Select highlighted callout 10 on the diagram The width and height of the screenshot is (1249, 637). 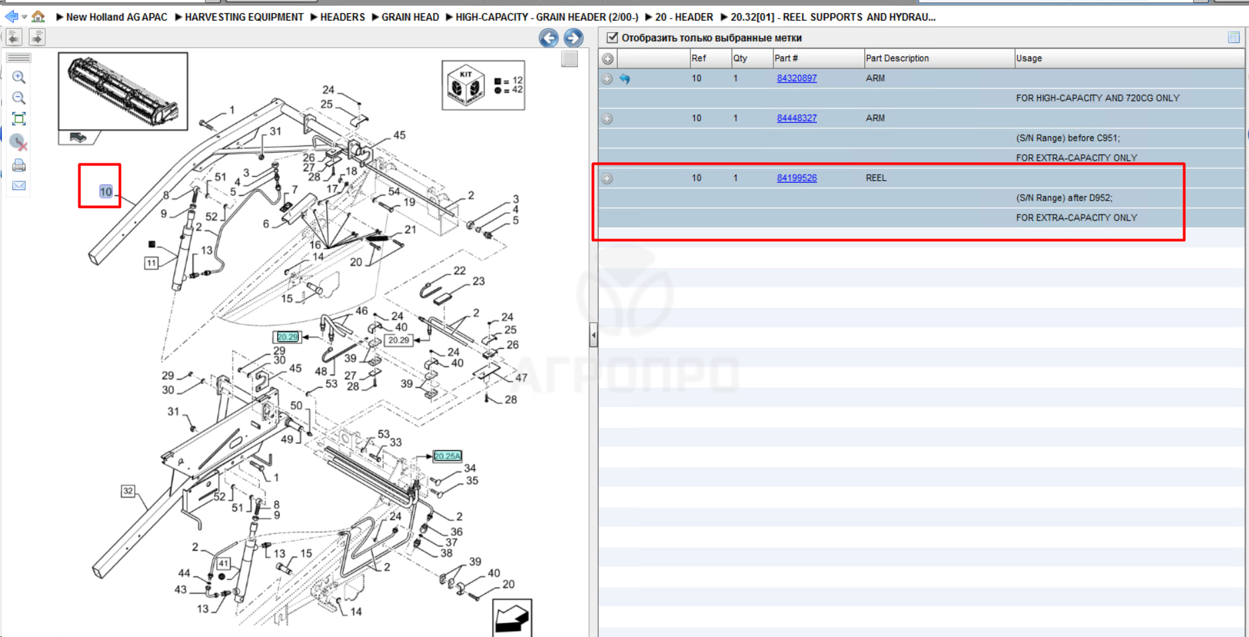tap(106, 192)
